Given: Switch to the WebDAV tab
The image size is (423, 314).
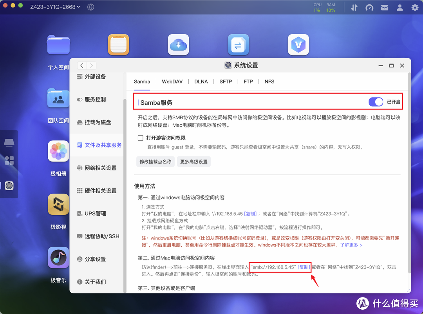Looking at the screenshot, I should pyautogui.click(x=172, y=82).
